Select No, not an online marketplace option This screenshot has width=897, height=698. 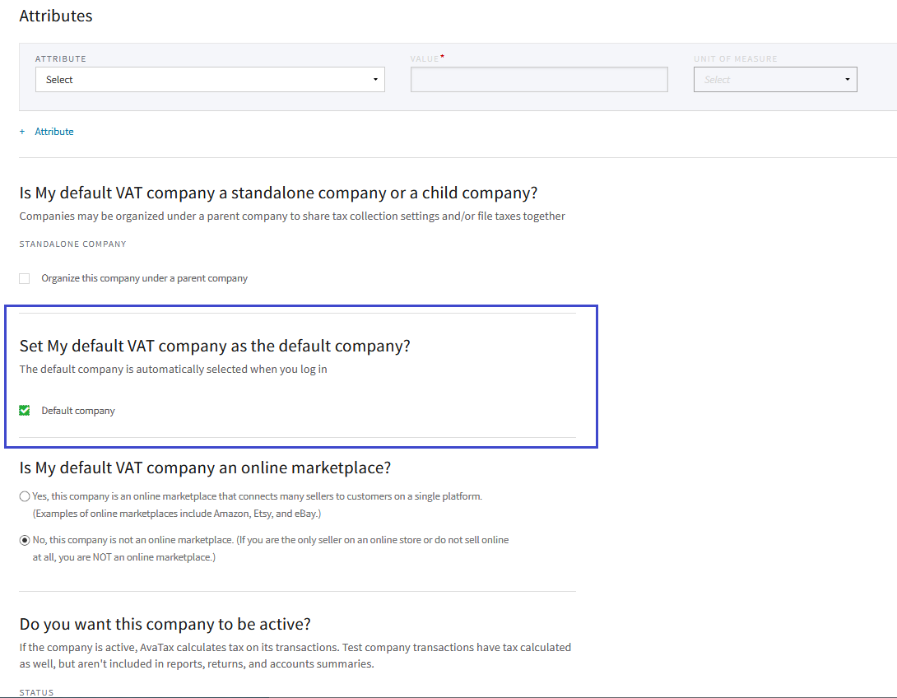click(25, 541)
